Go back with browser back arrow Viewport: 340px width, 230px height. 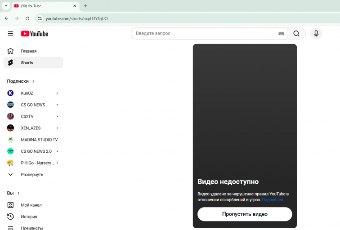pos(6,18)
